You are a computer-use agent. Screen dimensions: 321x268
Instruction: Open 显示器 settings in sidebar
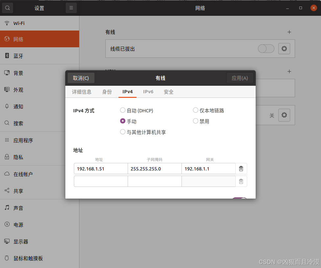click(39, 242)
